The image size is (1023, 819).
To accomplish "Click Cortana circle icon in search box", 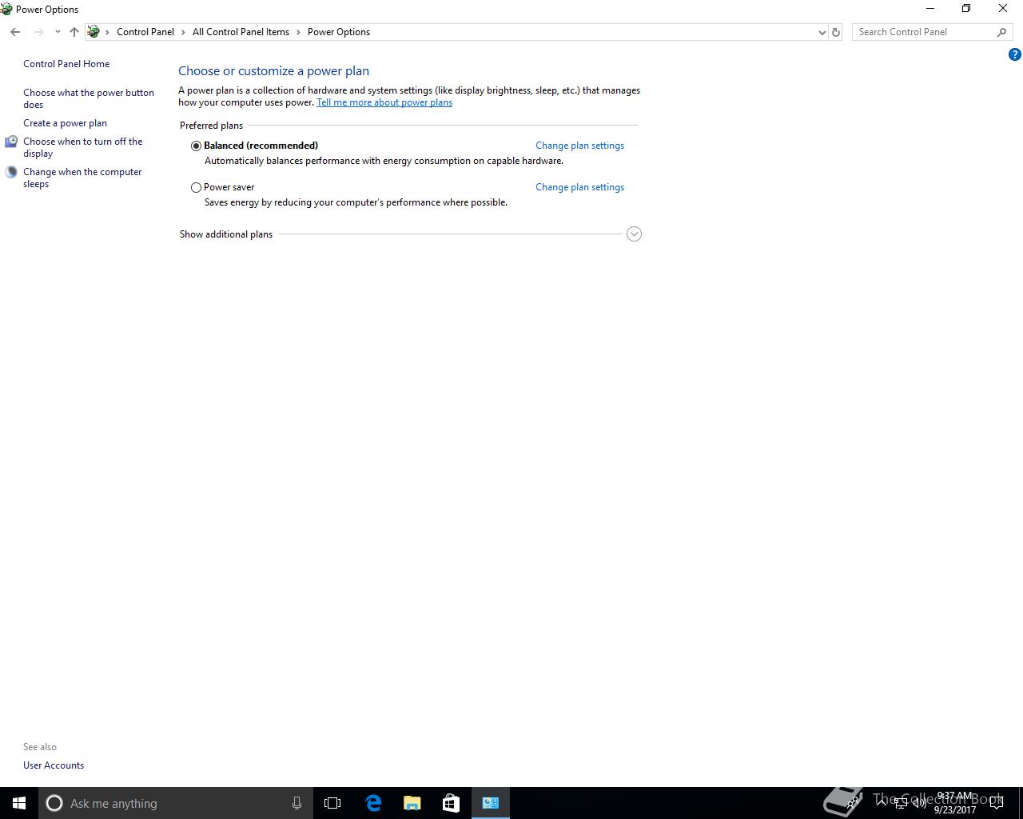I will coord(54,803).
